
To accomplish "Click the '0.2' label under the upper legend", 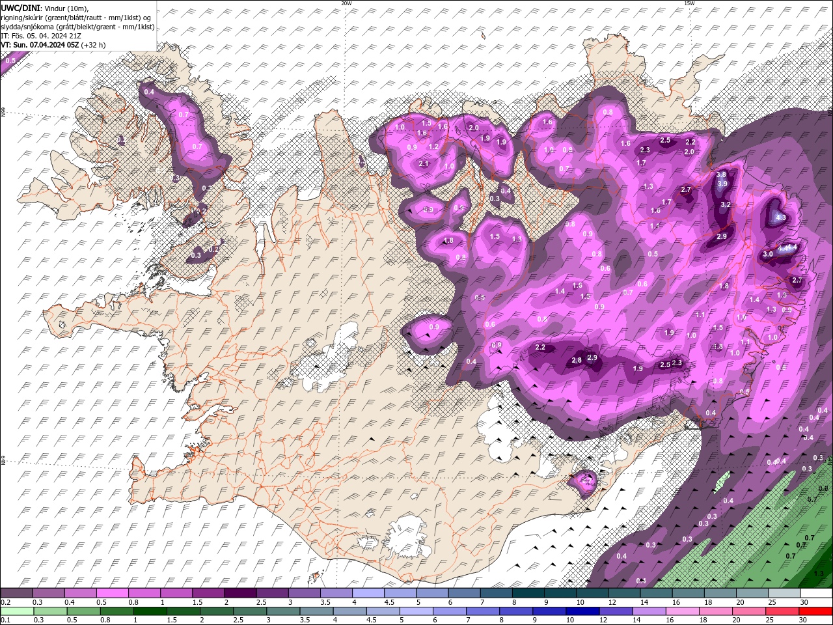I will [x=5, y=602].
